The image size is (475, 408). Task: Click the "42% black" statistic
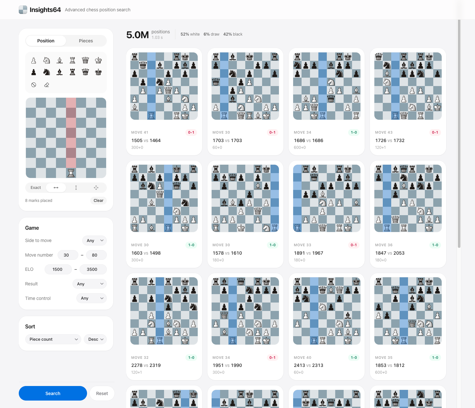[x=233, y=34]
